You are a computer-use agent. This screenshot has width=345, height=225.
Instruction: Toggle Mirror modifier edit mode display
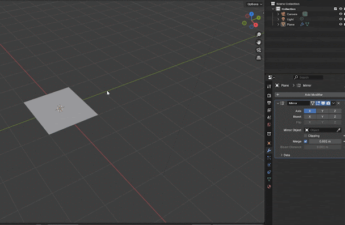click(318, 103)
